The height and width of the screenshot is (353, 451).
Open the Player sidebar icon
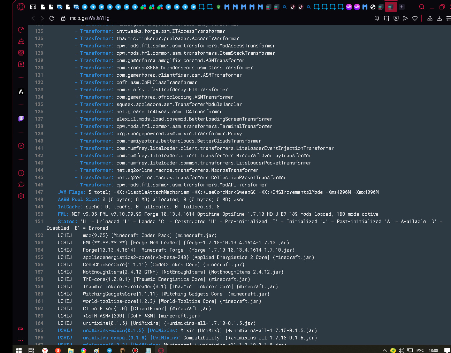(21, 146)
